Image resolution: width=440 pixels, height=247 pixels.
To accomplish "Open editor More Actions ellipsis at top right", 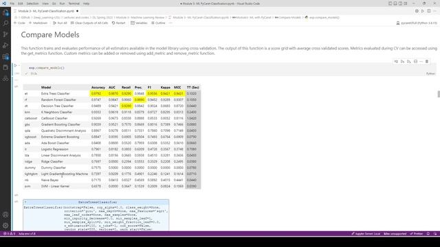I will pyautogui.click(x=434, y=11).
